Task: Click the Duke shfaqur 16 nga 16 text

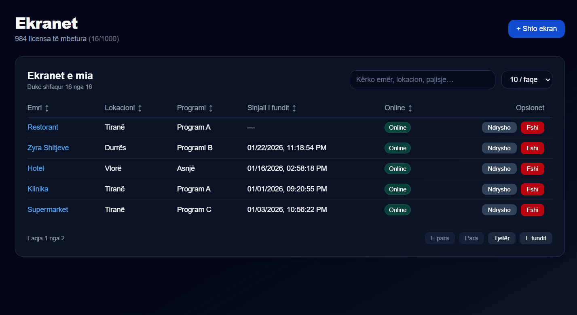Action: pyautogui.click(x=60, y=87)
